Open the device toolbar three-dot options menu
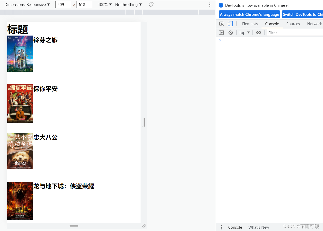The height and width of the screenshot is (231, 323). 210,4
